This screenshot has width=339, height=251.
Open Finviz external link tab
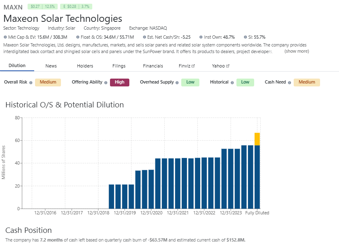click(187, 66)
